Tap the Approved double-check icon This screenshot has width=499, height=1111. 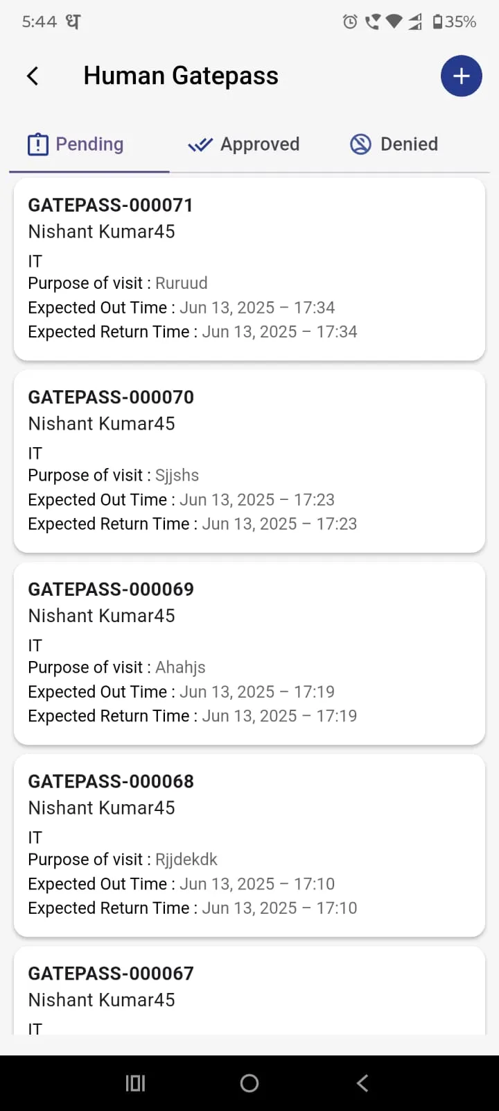pyautogui.click(x=200, y=145)
